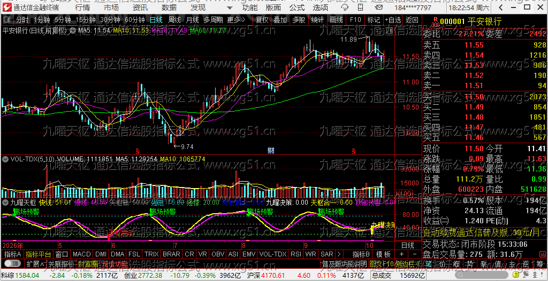
Task: Add indicator pane with + button
Action: (401, 254)
